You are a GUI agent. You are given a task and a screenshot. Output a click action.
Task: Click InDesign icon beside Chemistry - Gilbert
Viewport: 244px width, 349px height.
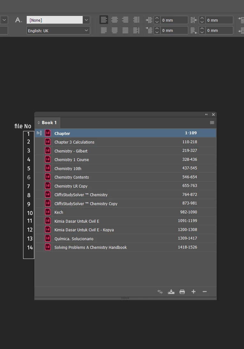(48, 151)
